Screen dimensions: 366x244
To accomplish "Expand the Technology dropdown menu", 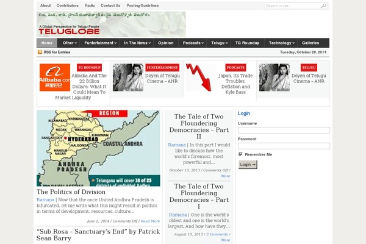I will [281, 43].
